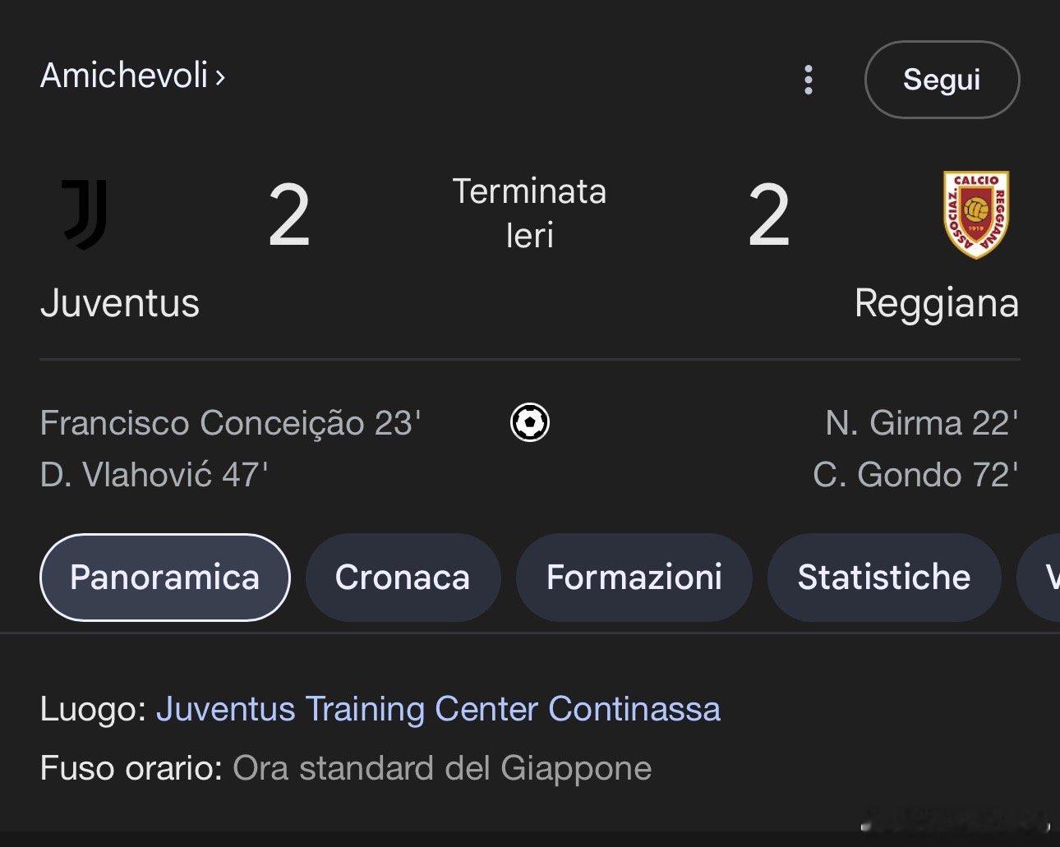
Task: Select scorer D. Vlahović 47'
Action: coord(154,475)
